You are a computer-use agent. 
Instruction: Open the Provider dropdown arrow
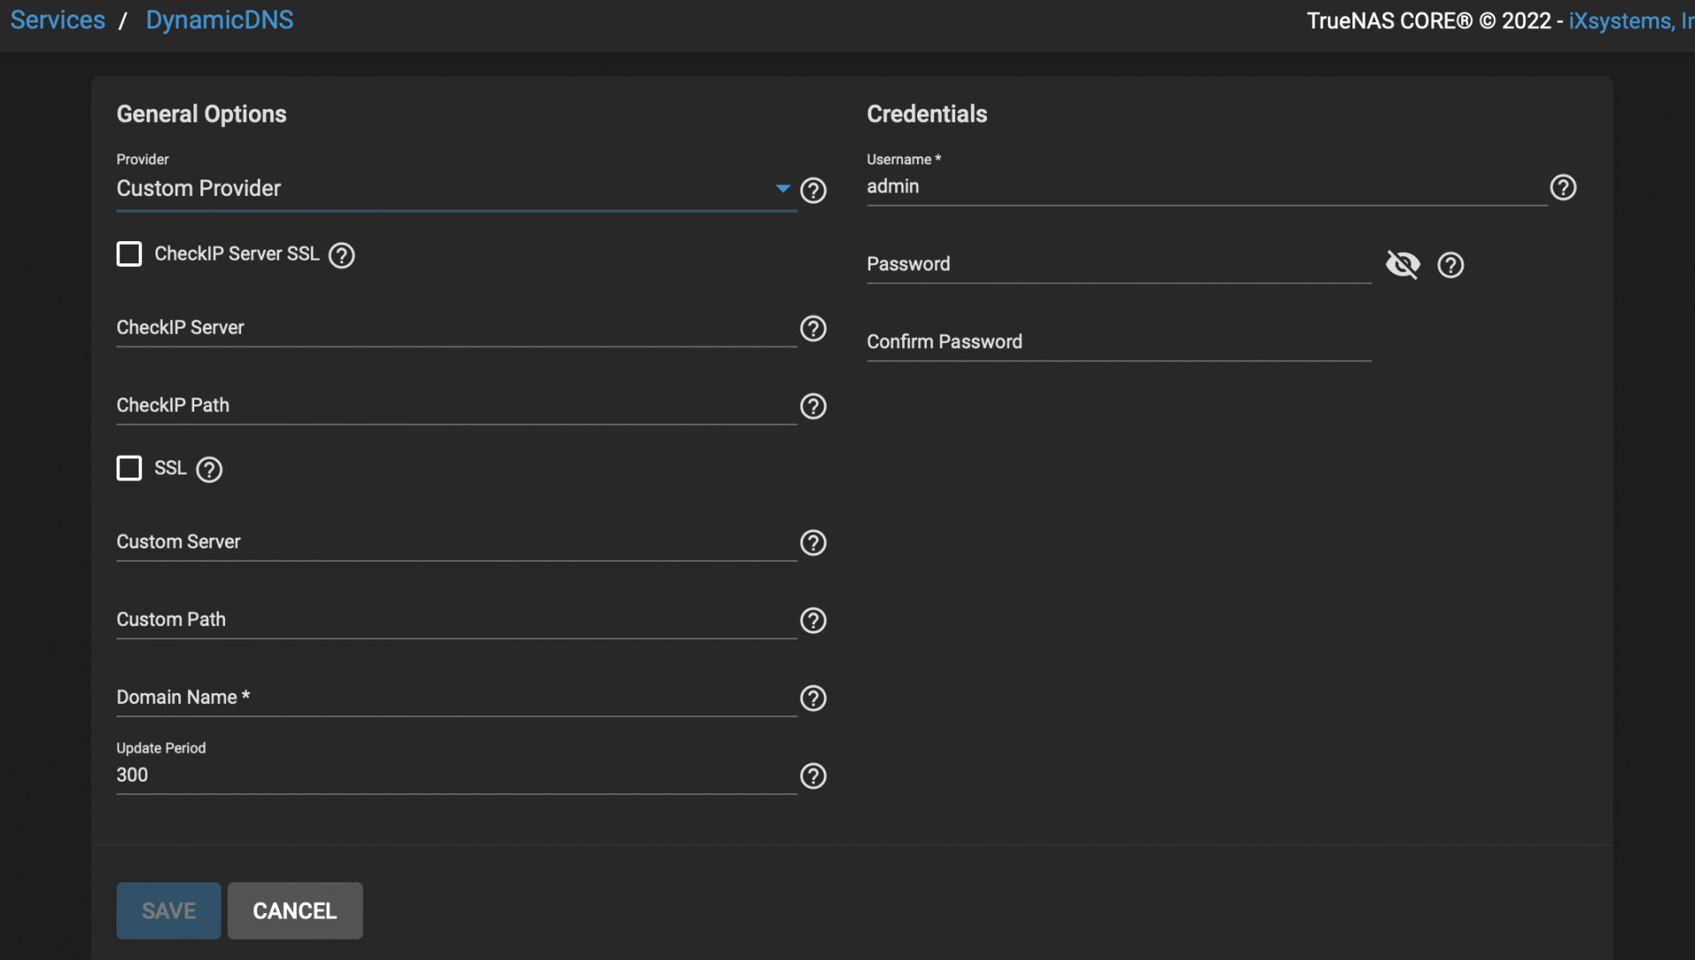click(x=782, y=188)
